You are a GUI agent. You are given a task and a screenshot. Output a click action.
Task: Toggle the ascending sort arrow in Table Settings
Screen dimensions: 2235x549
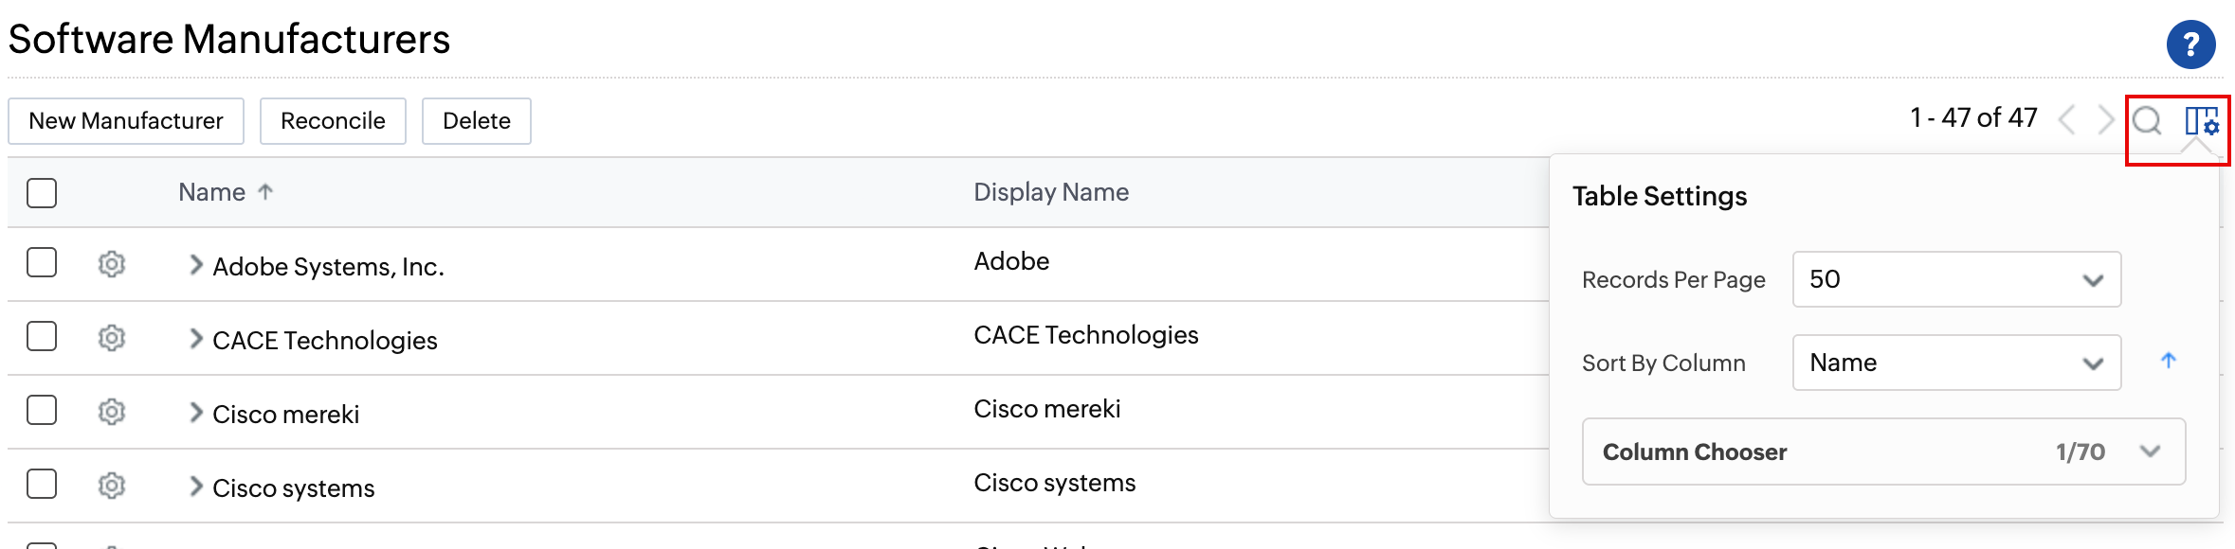point(2168,361)
